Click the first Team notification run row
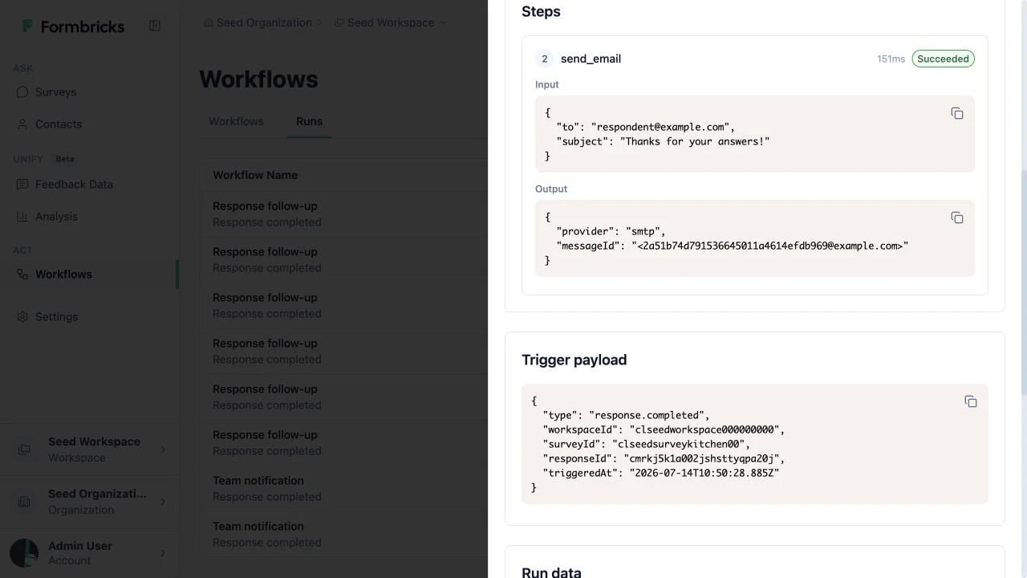This screenshot has height=578, width=1027. coord(343,488)
